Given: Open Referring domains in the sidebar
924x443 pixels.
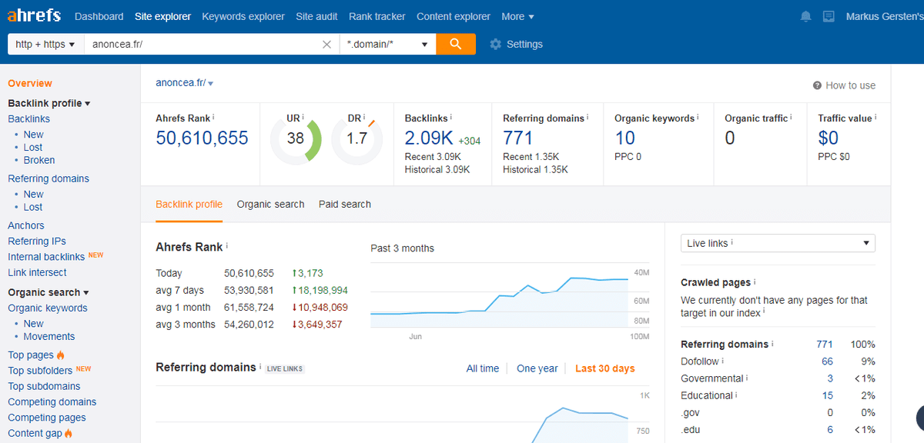Looking at the screenshot, I should [x=49, y=178].
